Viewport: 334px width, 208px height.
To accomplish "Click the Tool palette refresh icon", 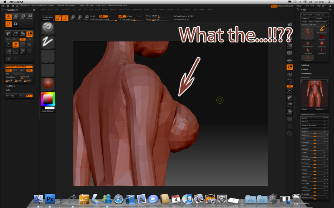I will [x=330, y=10].
